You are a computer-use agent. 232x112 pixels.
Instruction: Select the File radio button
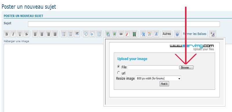point(119,67)
